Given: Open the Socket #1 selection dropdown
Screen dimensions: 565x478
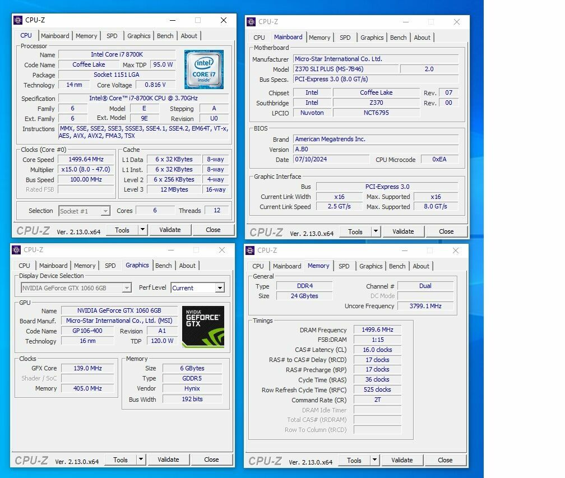Looking at the screenshot, I should pos(105,211).
